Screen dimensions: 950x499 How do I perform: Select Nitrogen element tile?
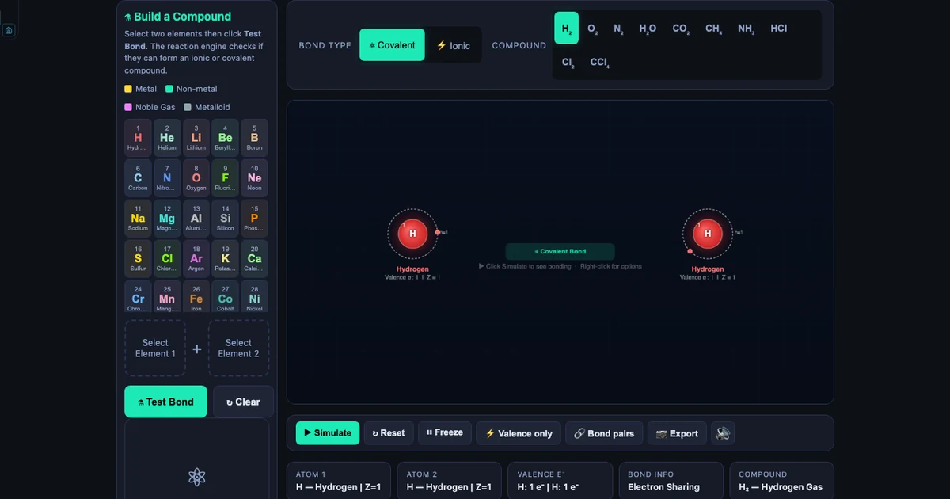click(167, 178)
